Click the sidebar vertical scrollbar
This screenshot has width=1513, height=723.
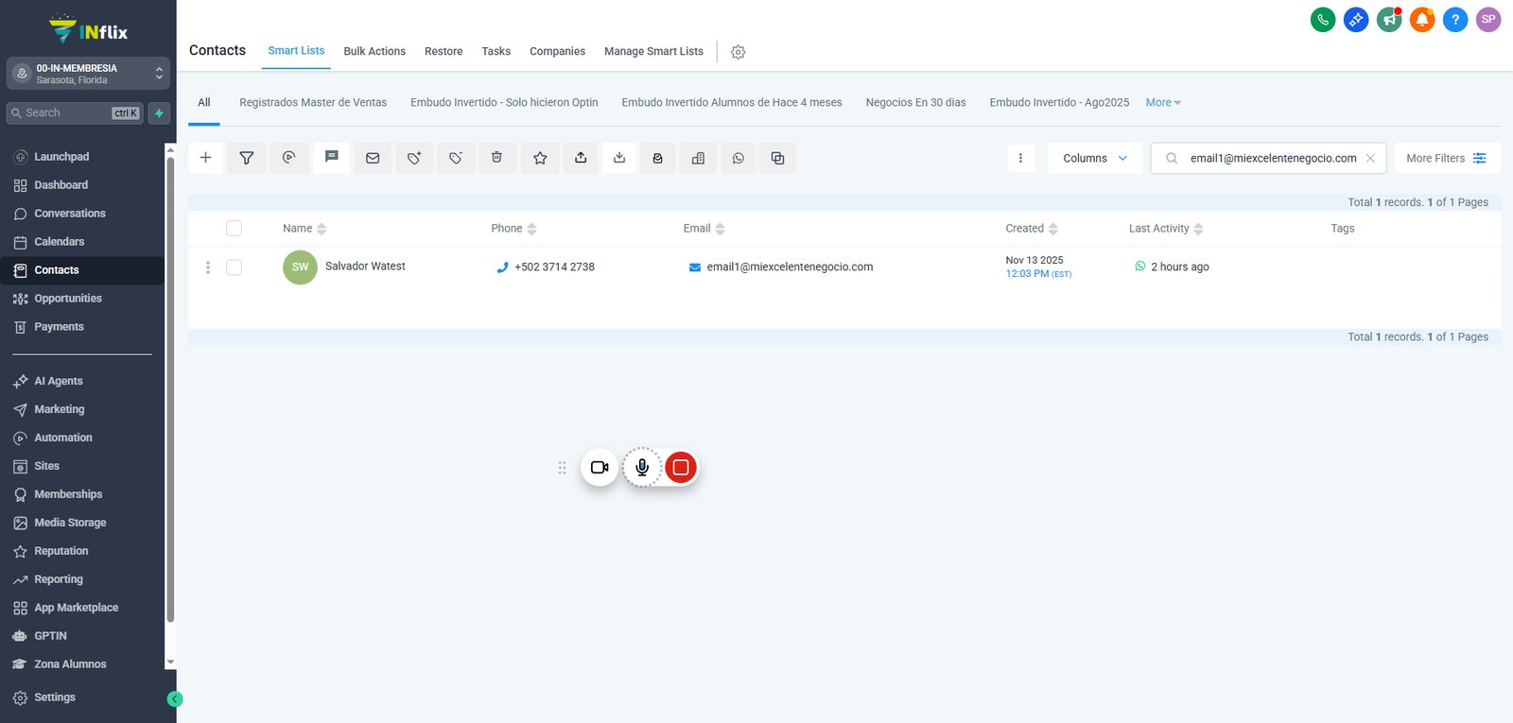170,389
